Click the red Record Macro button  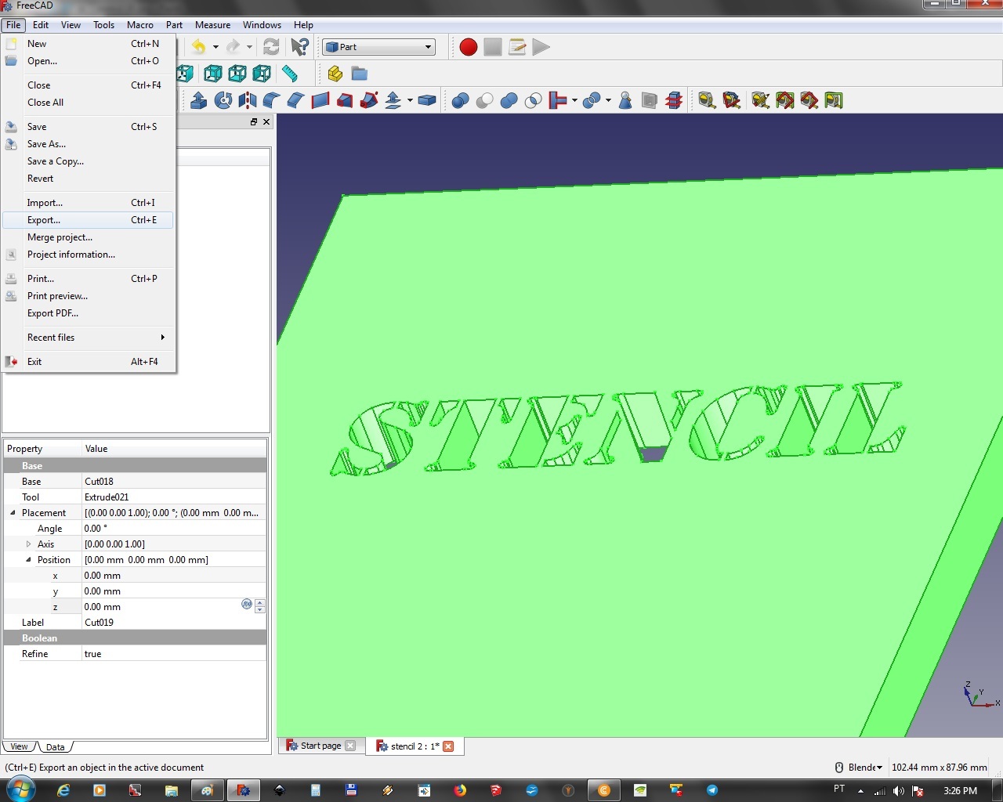[x=469, y=47]
